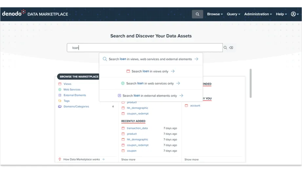Click the lightbulb icon by How Data Marketplace works
Screen dimensions: 302x173
(60, 159)
